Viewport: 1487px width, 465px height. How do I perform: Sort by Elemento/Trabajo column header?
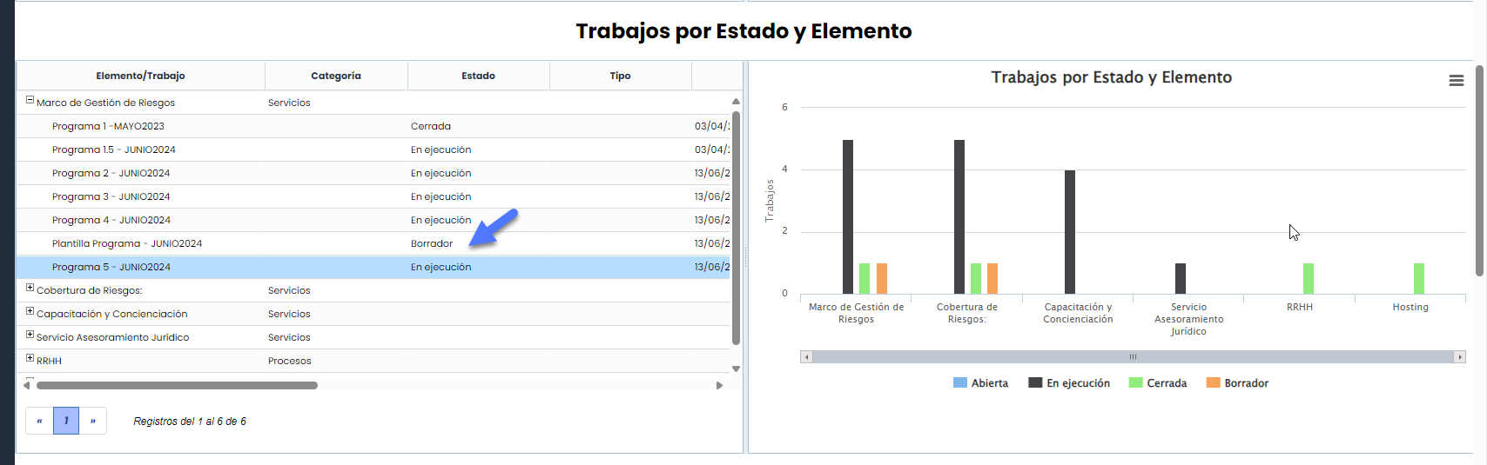tap(140, 76)
